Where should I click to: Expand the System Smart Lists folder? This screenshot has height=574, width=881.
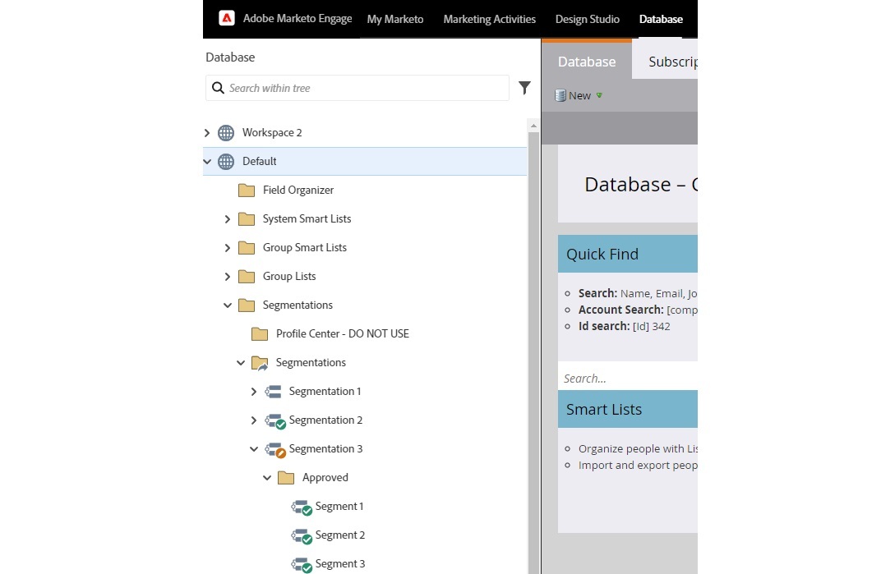pos(228,219)
